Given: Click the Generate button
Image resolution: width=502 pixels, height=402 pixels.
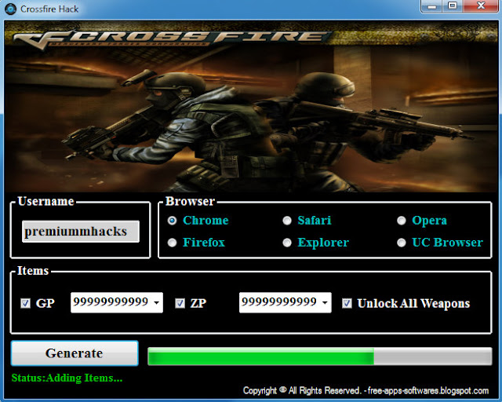Looking at the screenshot, I should point(75,353).
